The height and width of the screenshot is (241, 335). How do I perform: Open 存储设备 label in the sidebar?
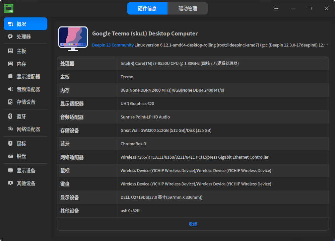pyautogui.click(x=26, y=102)
